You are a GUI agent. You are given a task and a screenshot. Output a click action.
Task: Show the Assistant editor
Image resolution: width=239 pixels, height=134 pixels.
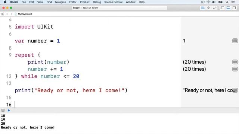coord(209,8)
